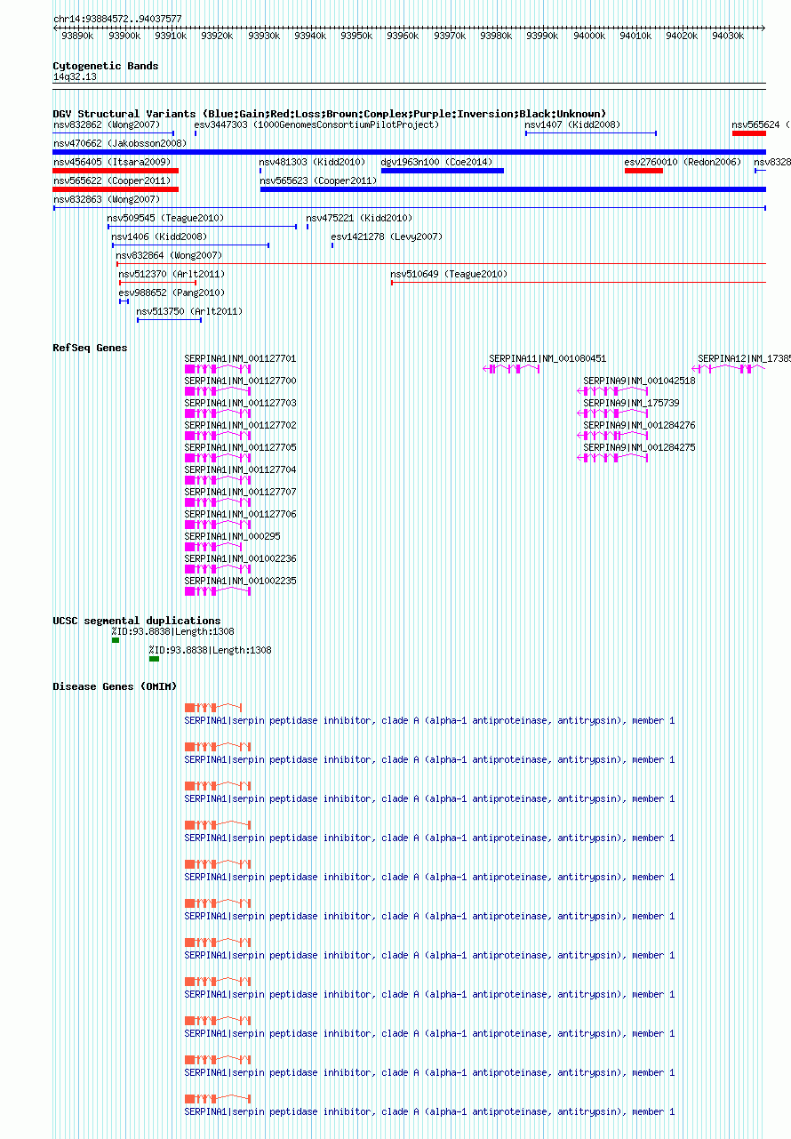Open variant nsv475221 (Kidd2010)

pos(359,219)
